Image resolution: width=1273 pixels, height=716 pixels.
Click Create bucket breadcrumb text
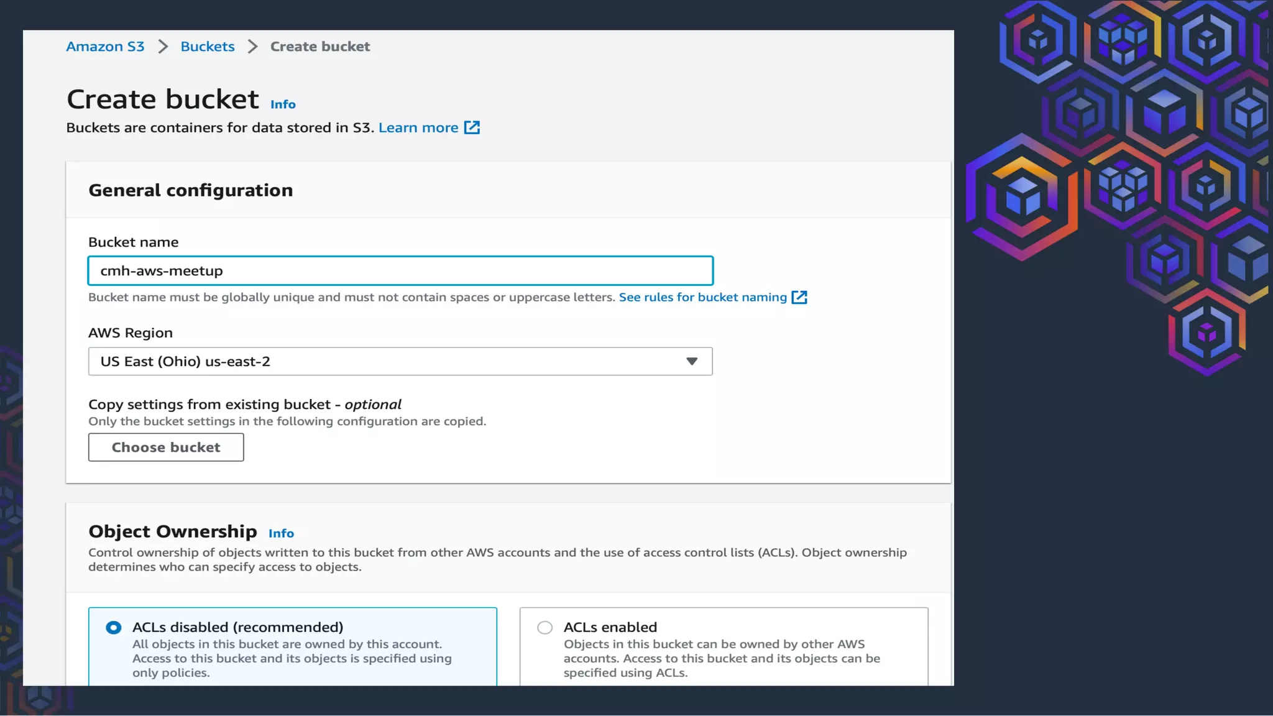[x=319, y=47]
